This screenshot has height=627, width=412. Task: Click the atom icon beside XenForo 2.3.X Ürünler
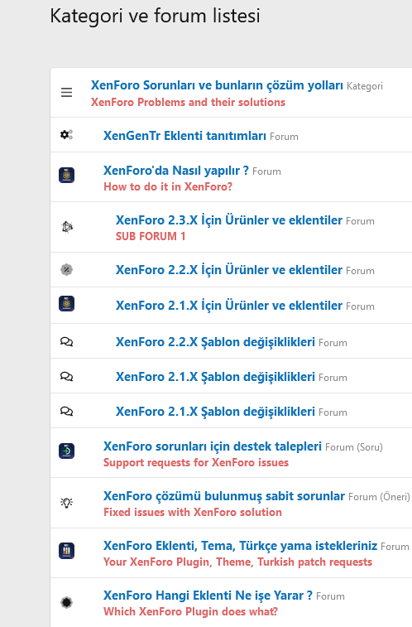tap(67, 227)
